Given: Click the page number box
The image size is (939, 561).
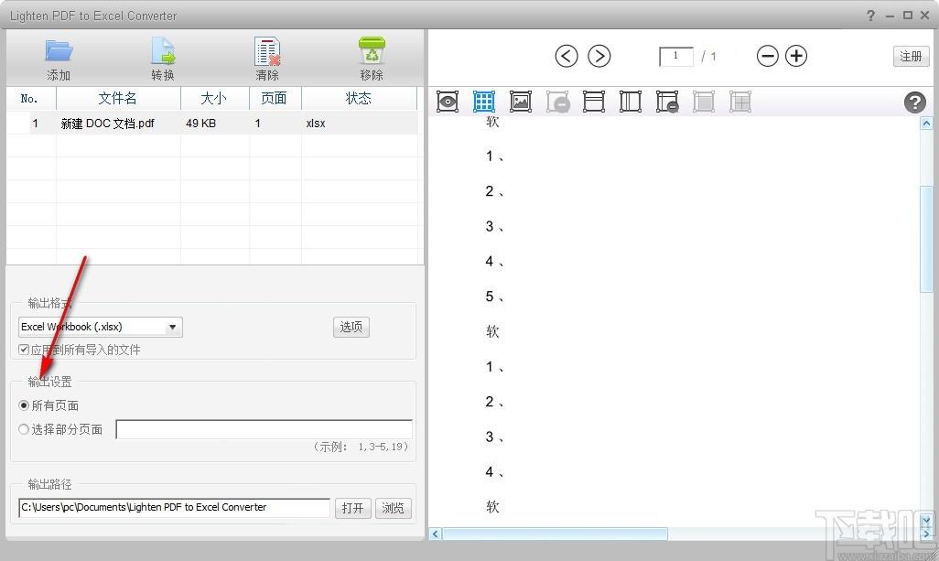Looking at the screenshot, I should pyautogui.click(x=676, y=56).
